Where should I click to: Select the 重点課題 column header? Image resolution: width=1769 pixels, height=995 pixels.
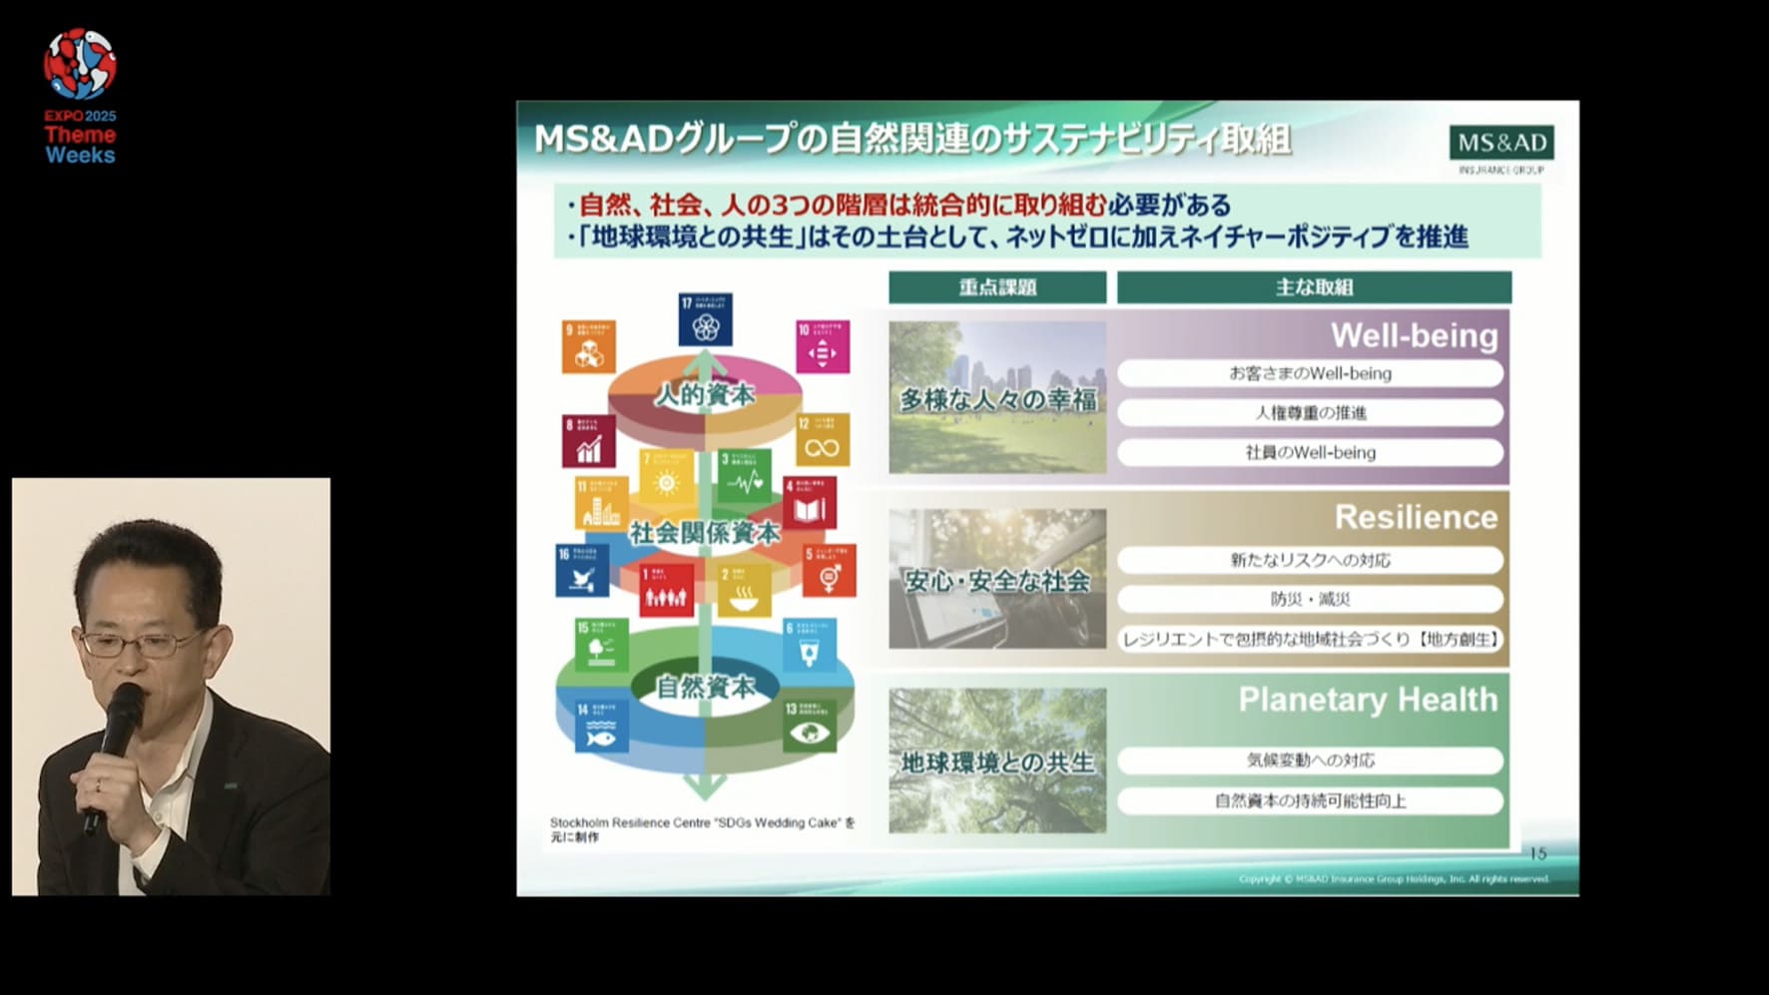coord(997,287)
